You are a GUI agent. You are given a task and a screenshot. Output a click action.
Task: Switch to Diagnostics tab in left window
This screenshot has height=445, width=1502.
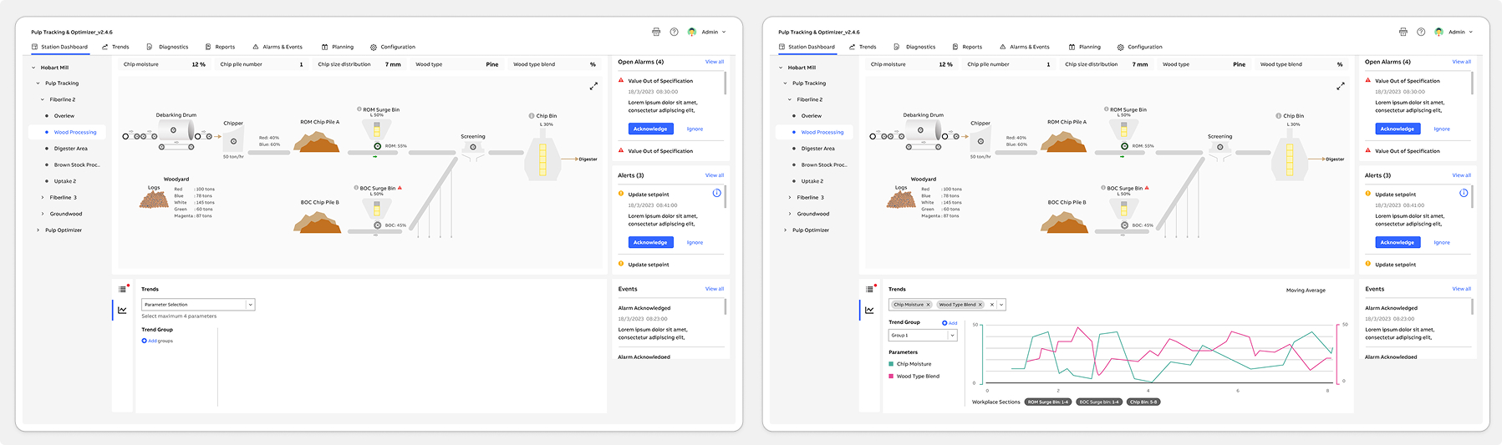pos(167,47)
